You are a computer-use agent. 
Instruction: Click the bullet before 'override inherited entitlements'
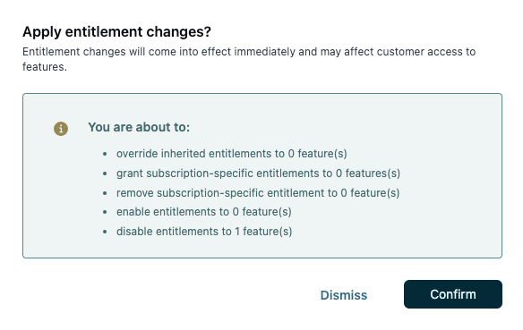(x=105, y=154)
